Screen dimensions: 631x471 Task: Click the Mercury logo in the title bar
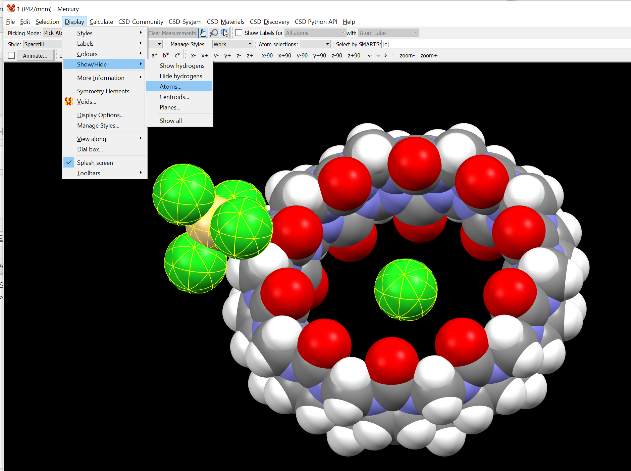11,8
